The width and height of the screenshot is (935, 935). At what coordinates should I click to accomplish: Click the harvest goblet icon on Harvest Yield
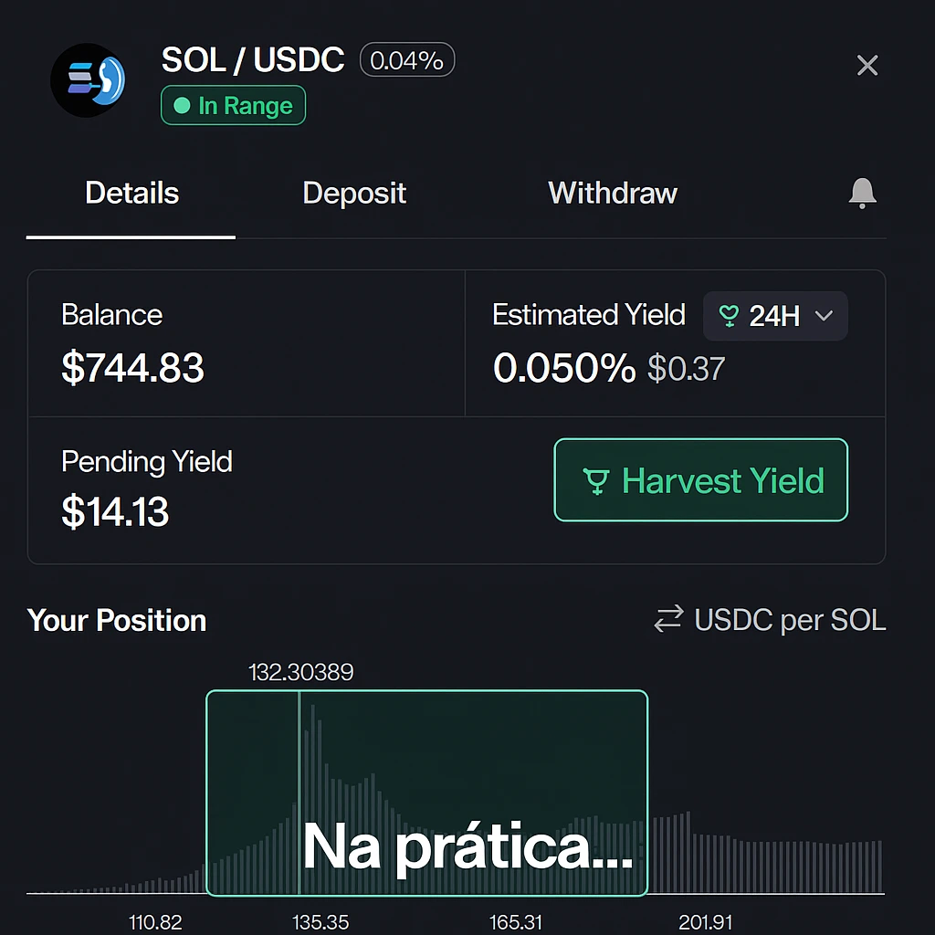pyautogui.click(x=598, y=480)
